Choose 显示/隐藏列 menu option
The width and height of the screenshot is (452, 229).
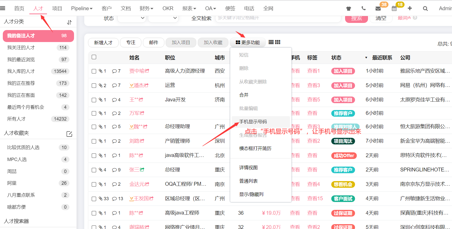(261, 194)
